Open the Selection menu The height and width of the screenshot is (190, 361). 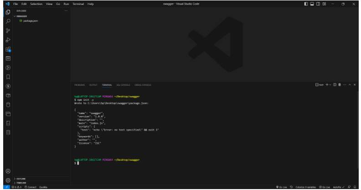point(36,4)
